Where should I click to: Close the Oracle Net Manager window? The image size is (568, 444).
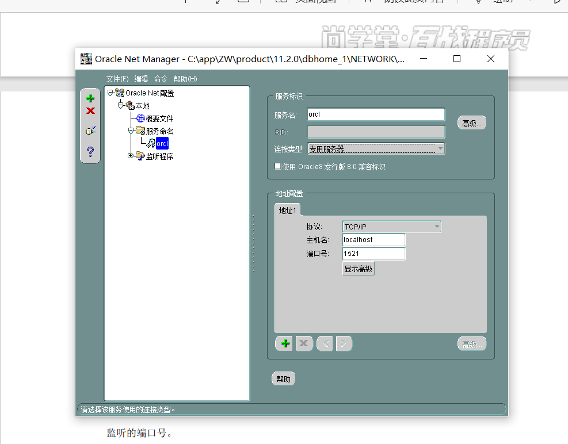click(x=491, y=59)
